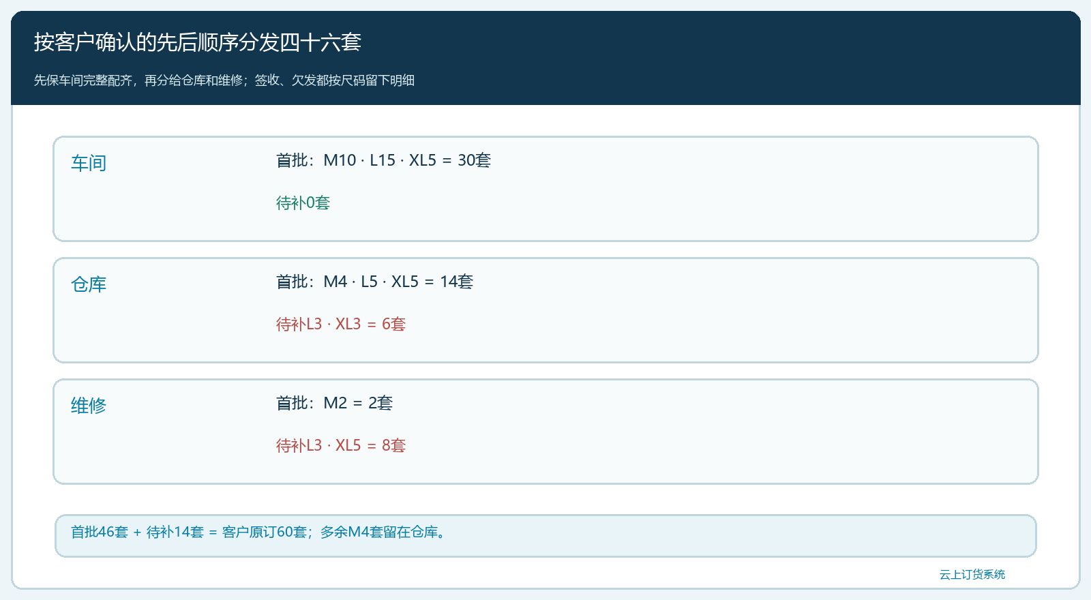The width and height of the screenshot is (1091, 600).
Task: Click 首批：M2 = 2套 line
Action: tap(334, 403)
